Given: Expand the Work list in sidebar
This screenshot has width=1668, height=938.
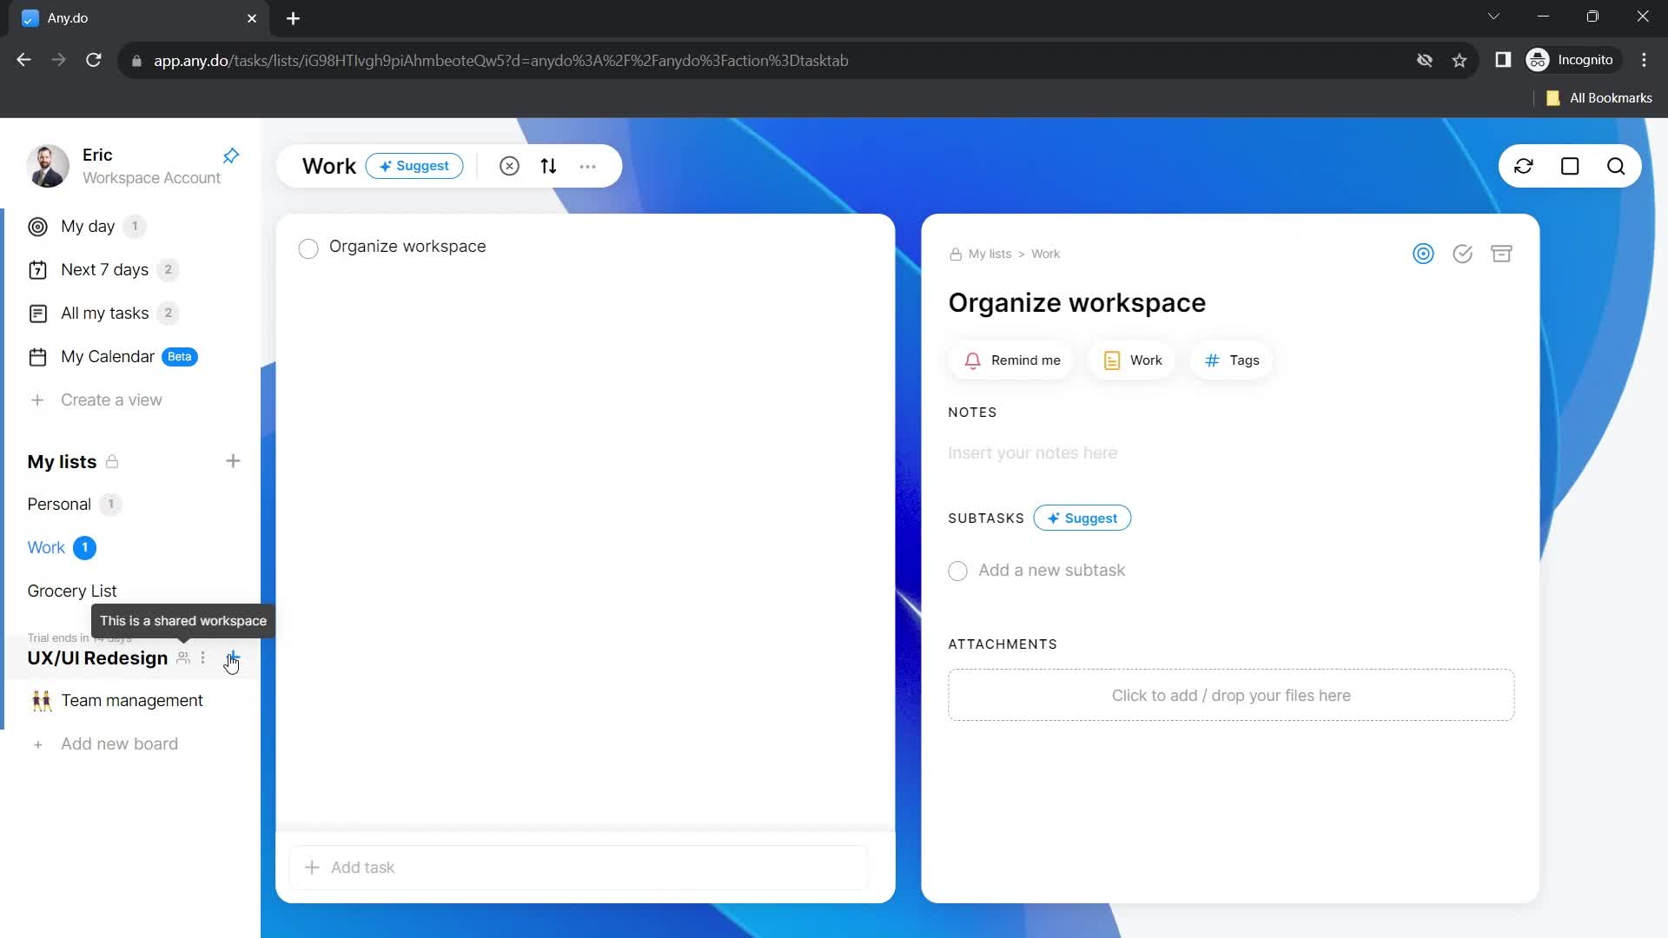Looking at the screenshot, I should click(x=46, y=546).
